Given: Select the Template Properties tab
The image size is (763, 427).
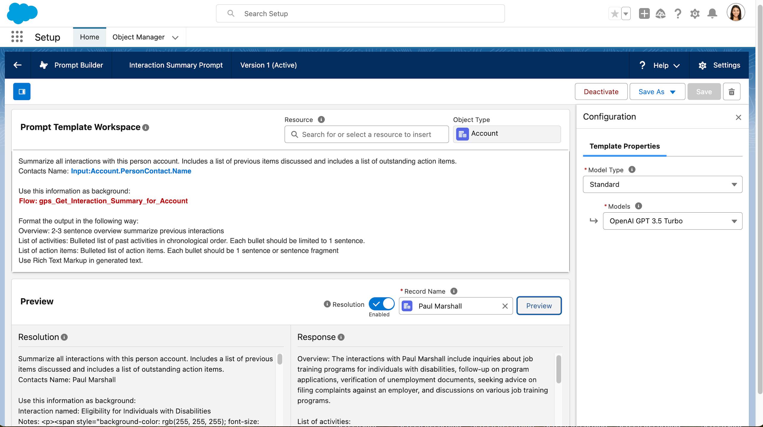Looking at the screenshot, I should [x=624, y=146].
